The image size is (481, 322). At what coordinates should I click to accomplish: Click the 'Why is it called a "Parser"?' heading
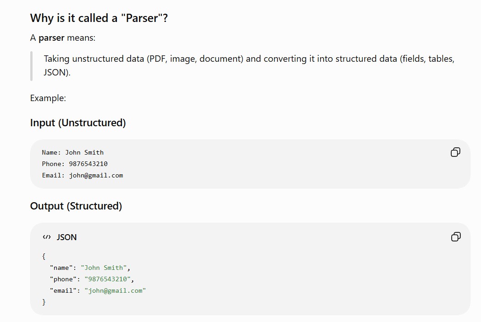[x=99, y=18]
